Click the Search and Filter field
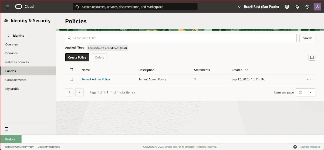The width and height of the screenshot is (324, 150). click(x=181, y=38)
